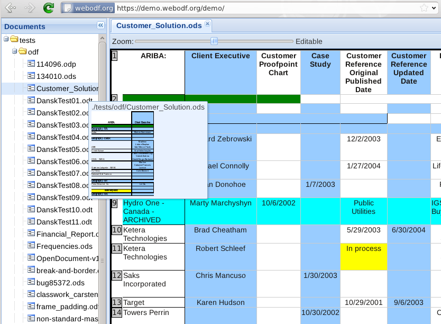Click the file icon next to 114096.odp
Viewport: 441px width, 324px height.
click(x=31, y=64)
